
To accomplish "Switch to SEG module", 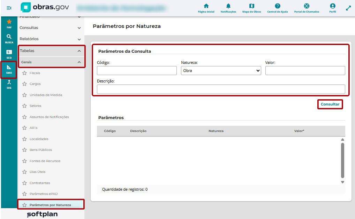I will pyautogui.click(x=9, y=85).
